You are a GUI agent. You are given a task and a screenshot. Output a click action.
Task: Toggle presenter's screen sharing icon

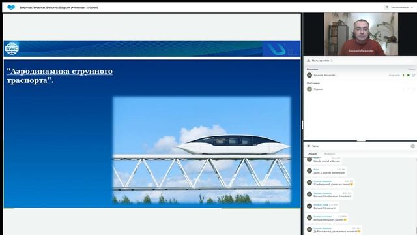pyautogui.click(x=414, y=76)
